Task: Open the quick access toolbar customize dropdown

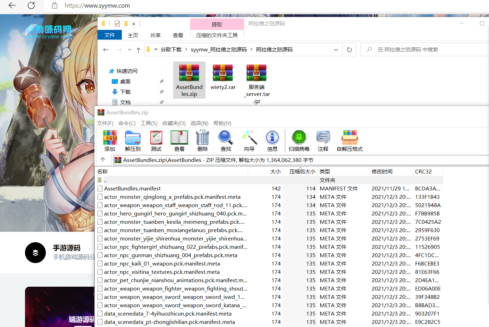Action: point(134,24)
